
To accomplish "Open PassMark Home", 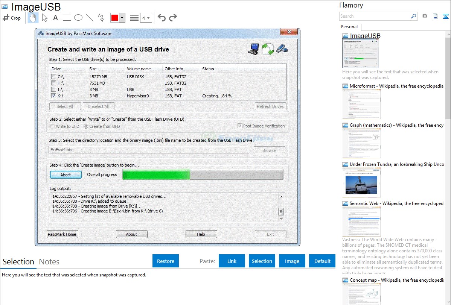I will (x=62, y=234).
